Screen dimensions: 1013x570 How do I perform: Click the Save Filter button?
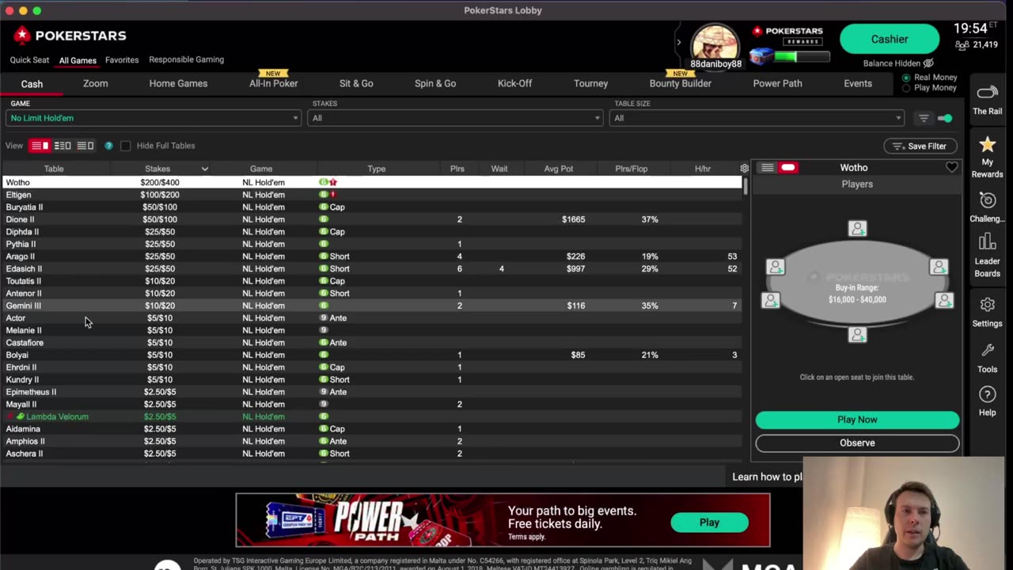click(x=920, y=146)
